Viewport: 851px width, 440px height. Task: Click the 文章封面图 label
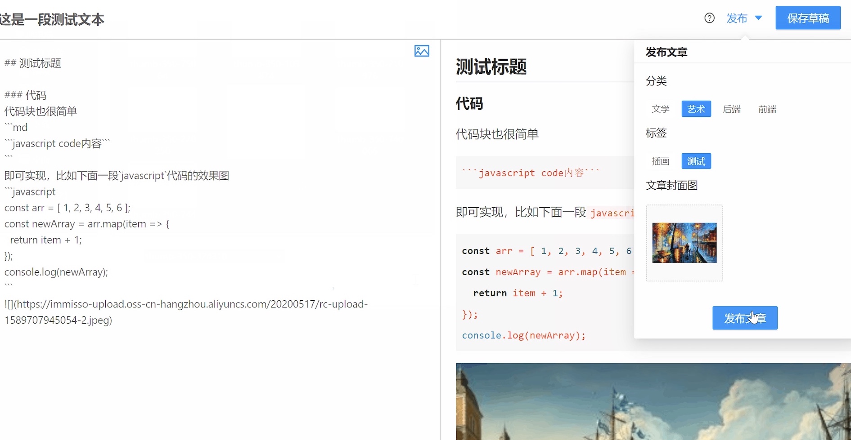click(x=672, y=185)
